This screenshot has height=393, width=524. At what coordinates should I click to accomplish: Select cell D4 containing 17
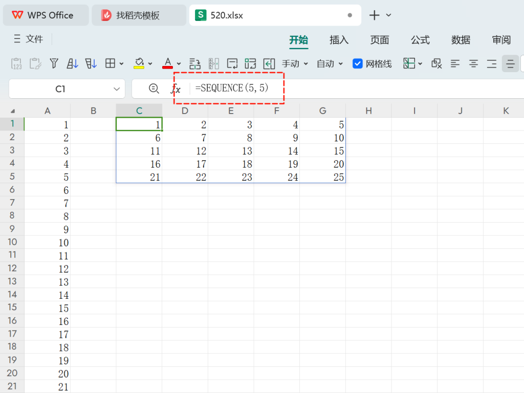[185, 163]
